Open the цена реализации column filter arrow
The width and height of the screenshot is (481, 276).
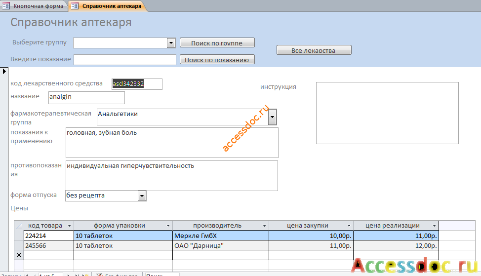click(x=435, y=226)
